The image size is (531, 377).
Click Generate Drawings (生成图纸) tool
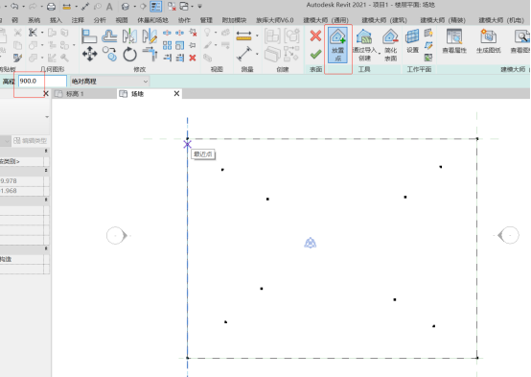click(488, 41)
